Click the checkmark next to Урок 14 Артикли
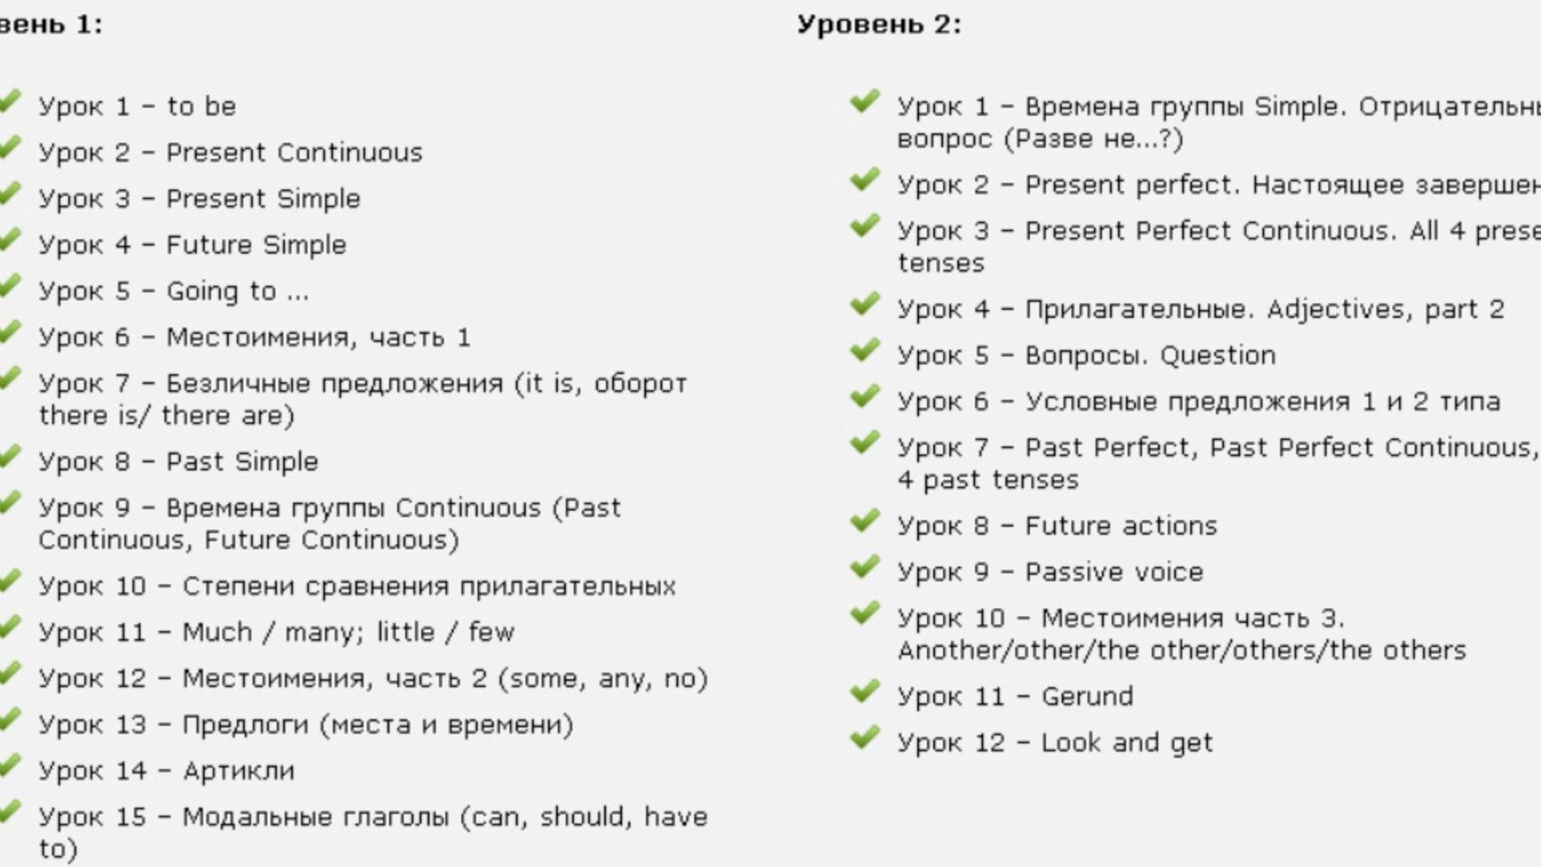The width and height of the screenshot is (1541, 867). (x=10, y=766)
